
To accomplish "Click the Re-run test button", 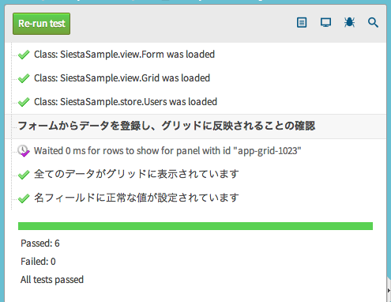I will coord(41,24).
